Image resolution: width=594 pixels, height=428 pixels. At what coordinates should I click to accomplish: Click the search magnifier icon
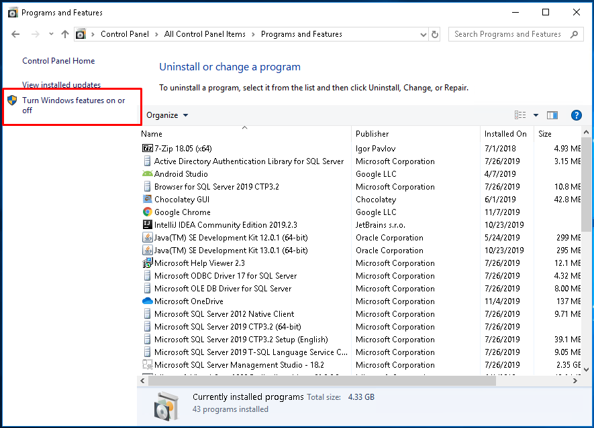click(575, 34)
